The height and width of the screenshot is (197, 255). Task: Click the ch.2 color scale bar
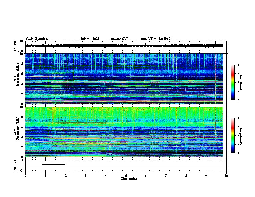pyautogui.click(x=233, y=136)
